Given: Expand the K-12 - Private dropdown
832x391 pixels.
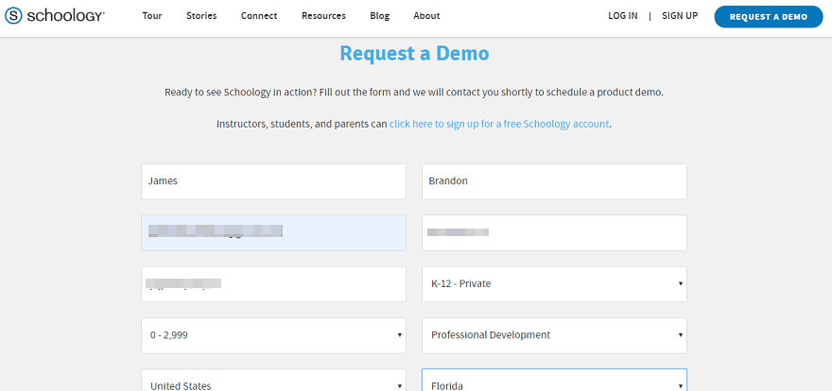Looking at the screenshot, I should coord(554,283).
